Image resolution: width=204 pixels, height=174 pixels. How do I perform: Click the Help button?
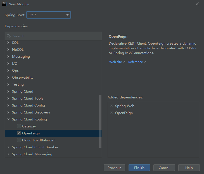pos(189,168)
